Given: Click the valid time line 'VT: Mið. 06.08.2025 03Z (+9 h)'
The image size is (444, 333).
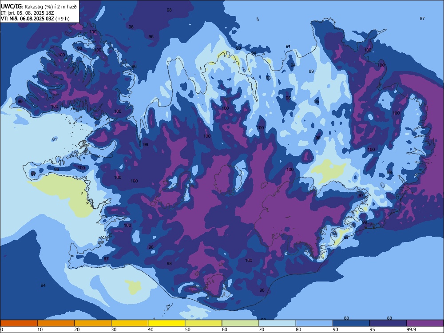Looking at the screenshot, I should point(35,19).
